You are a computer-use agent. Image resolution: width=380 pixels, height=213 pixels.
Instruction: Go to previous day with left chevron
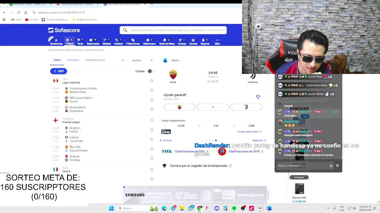coord(123,60)
